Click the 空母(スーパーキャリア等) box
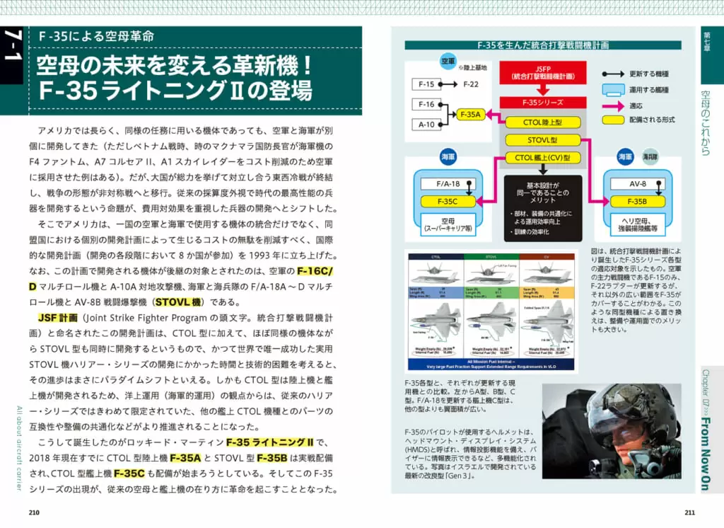 pyautogui.click(x=448, y=224)
